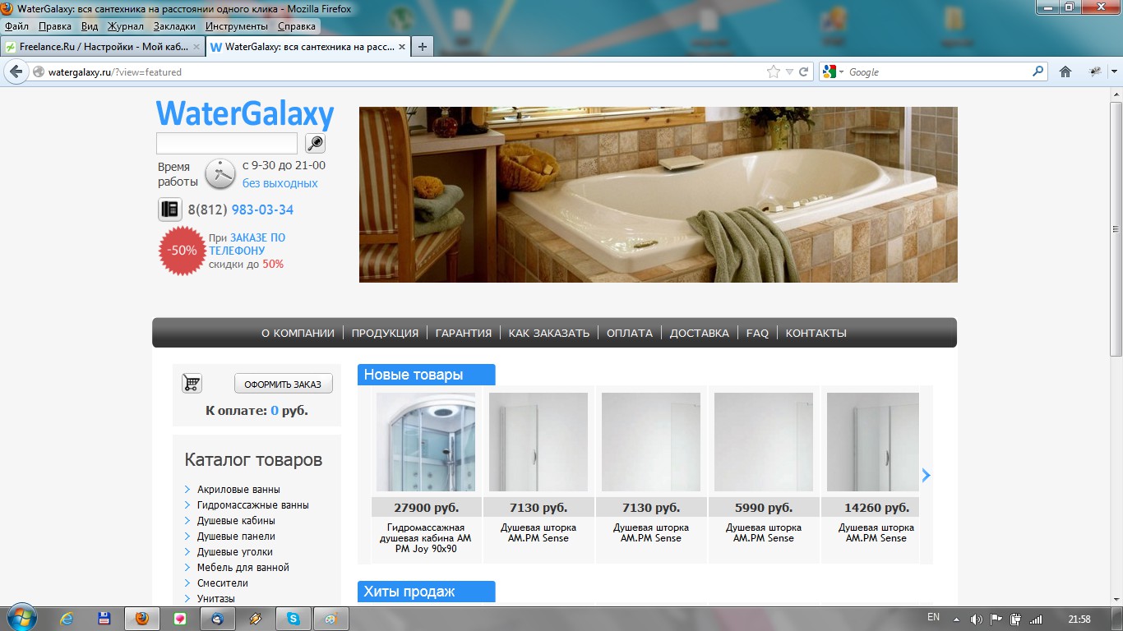Image resolution: width=1123 pixels, height=631 pixels.
Task: Open the Правка menu
Action: click(55, 26)
